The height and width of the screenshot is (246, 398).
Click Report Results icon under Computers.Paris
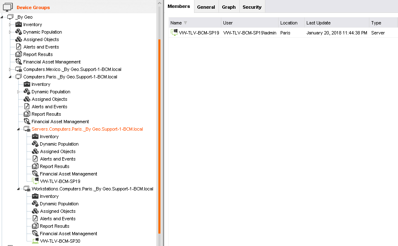click(x=27, y=114)
